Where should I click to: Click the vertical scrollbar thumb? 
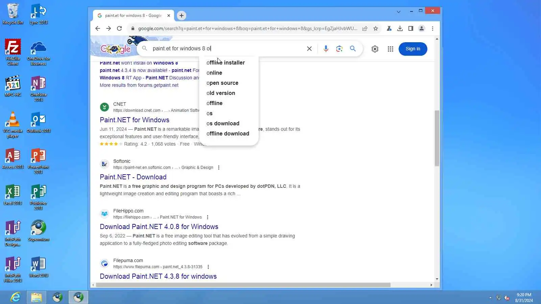click(437, 138)
